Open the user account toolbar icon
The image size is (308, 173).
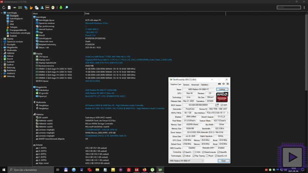[42, 8]
